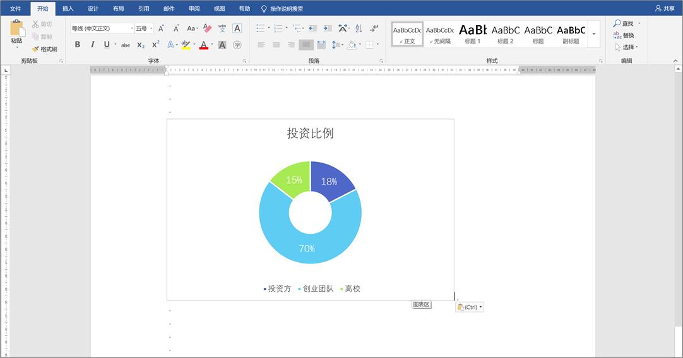Open the font size dropdown showing 五号
Screen dimensions: 683x358
coord(151,29)
